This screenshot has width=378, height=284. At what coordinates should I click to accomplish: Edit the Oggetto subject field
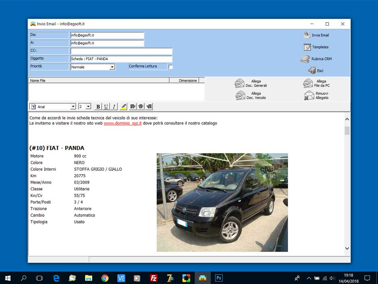click(x=121, y=59)
